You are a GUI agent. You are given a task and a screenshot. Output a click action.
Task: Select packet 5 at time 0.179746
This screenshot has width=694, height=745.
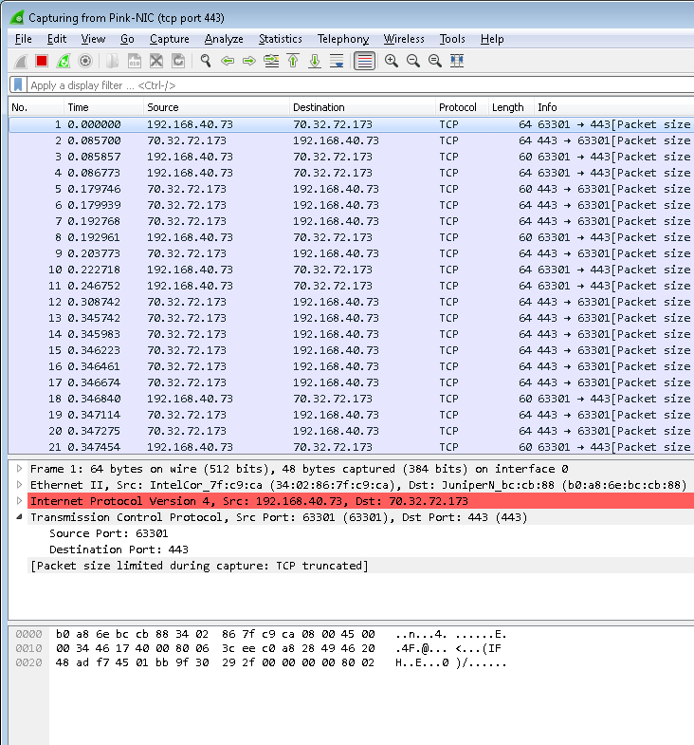click(352, 189)
